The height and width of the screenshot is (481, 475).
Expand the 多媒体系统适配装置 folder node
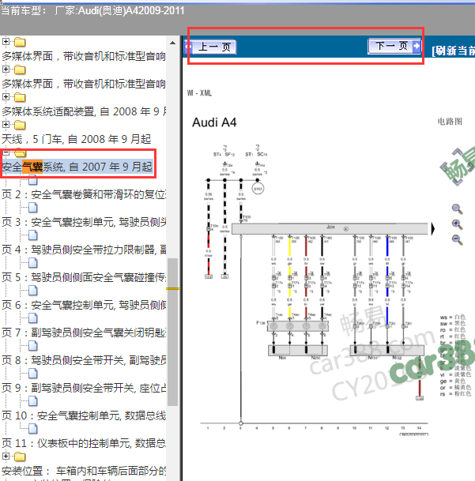(6, 96)
